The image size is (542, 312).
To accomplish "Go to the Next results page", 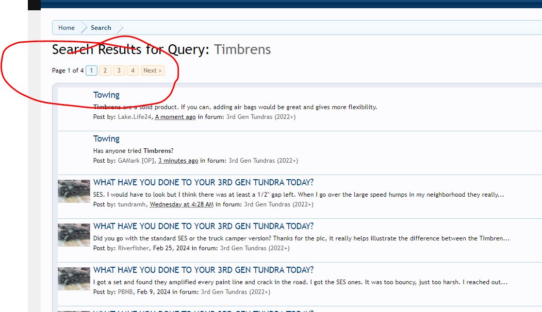I will point(153,71).
